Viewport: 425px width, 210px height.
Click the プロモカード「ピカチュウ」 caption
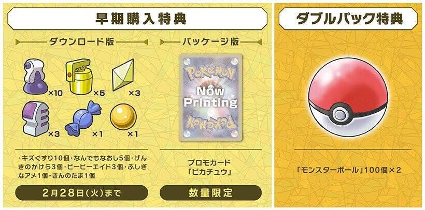[x=210, y=168]
